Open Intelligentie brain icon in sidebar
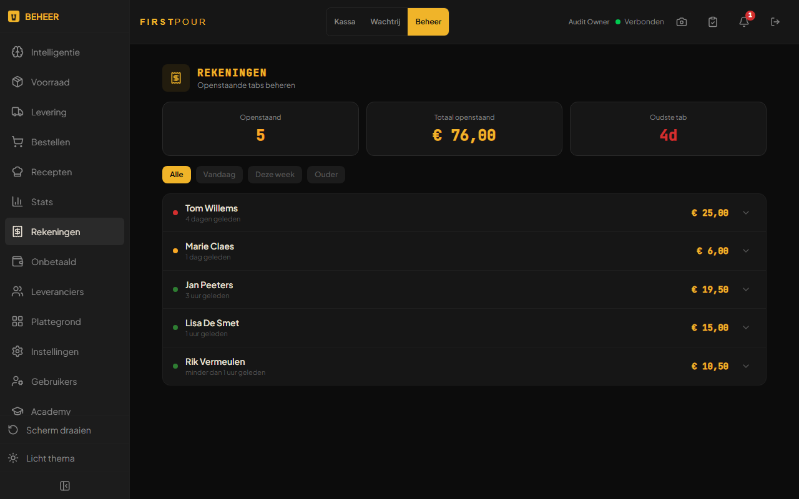The height and width of the screenshot is (499, 799). click(17, 52)
